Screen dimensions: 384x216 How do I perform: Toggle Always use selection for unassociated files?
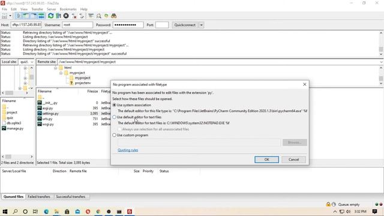click(x=119, y=129)
